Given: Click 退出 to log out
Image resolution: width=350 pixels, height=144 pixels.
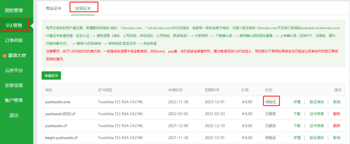Looking at the screenshot, I should (x=14, y=115).
